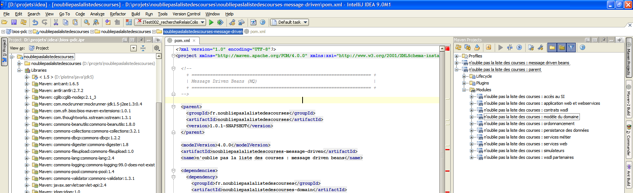
Task: Click the editor cursor line below the comment
Action: [x=302, y=100]
